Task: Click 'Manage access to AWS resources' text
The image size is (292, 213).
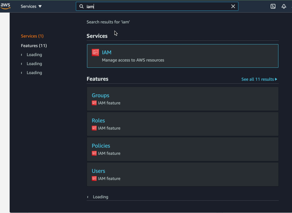Action: coord(133,60)
